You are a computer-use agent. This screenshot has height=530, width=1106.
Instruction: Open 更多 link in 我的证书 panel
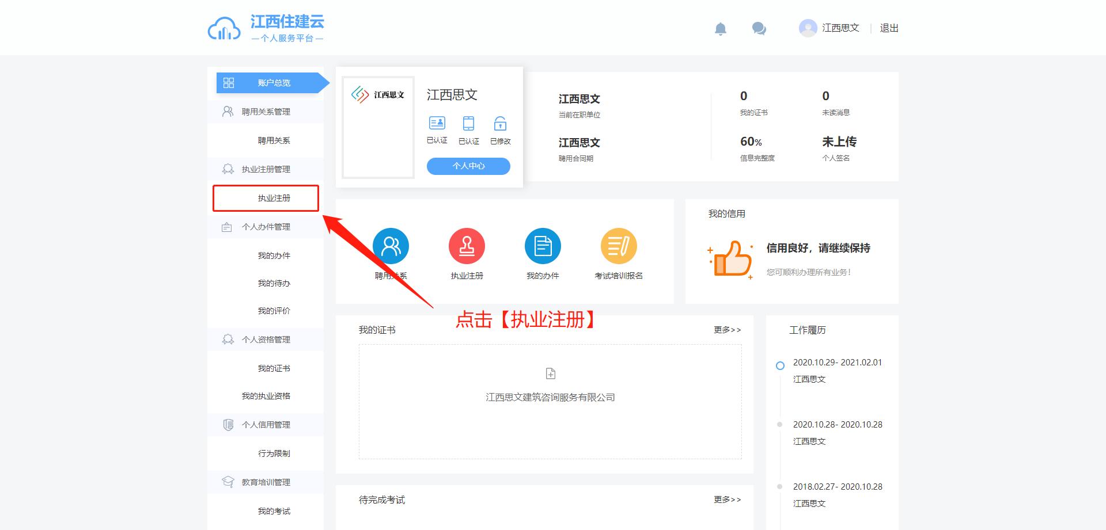click(727, 330)
